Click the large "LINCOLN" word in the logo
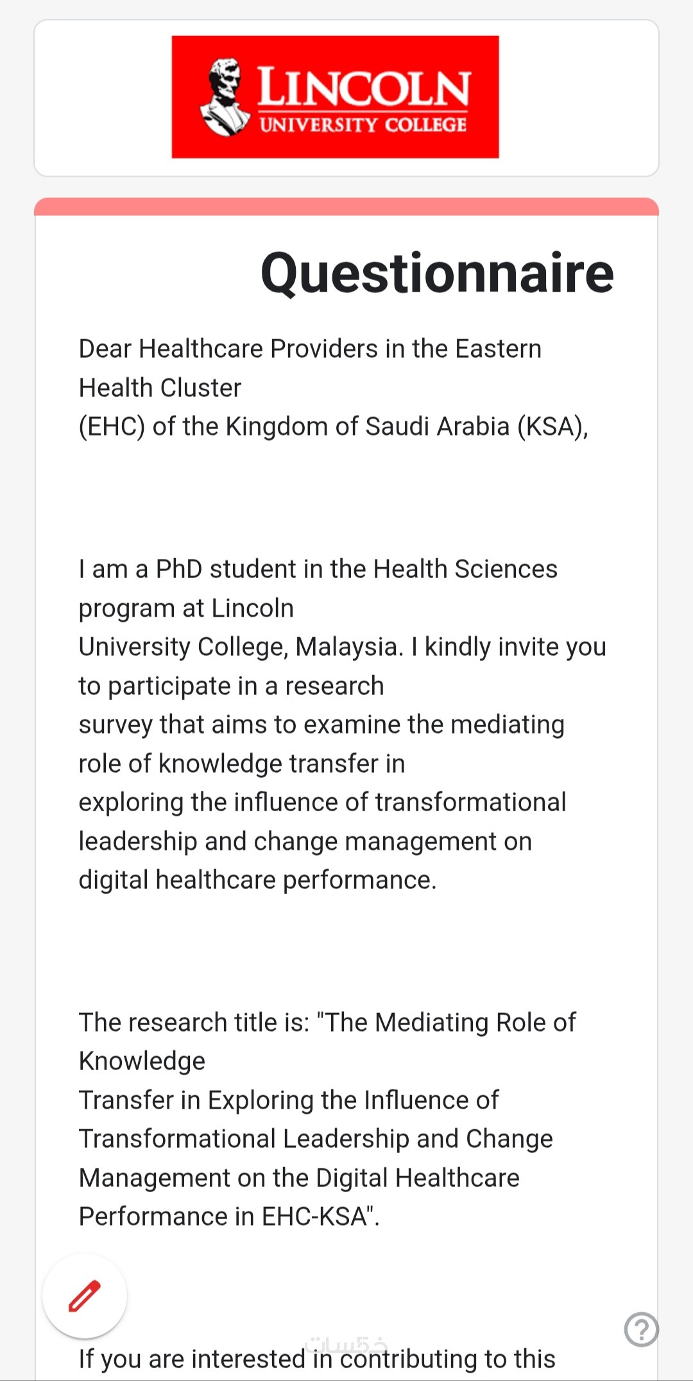Screen dimensions: 693x1381 [x=364, y=87]
